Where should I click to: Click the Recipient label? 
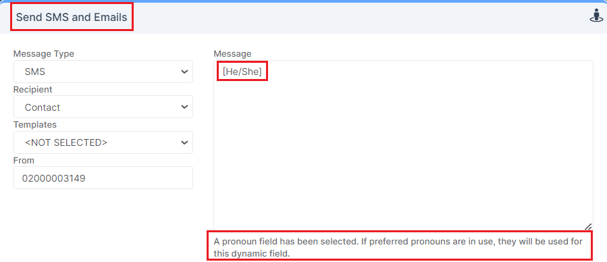coord(33,89)
